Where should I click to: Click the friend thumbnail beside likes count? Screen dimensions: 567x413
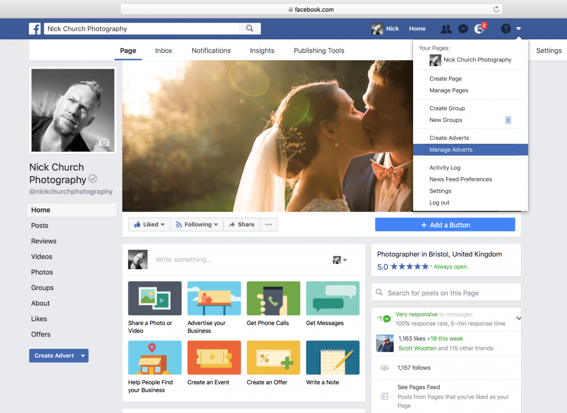pos(385,343)
